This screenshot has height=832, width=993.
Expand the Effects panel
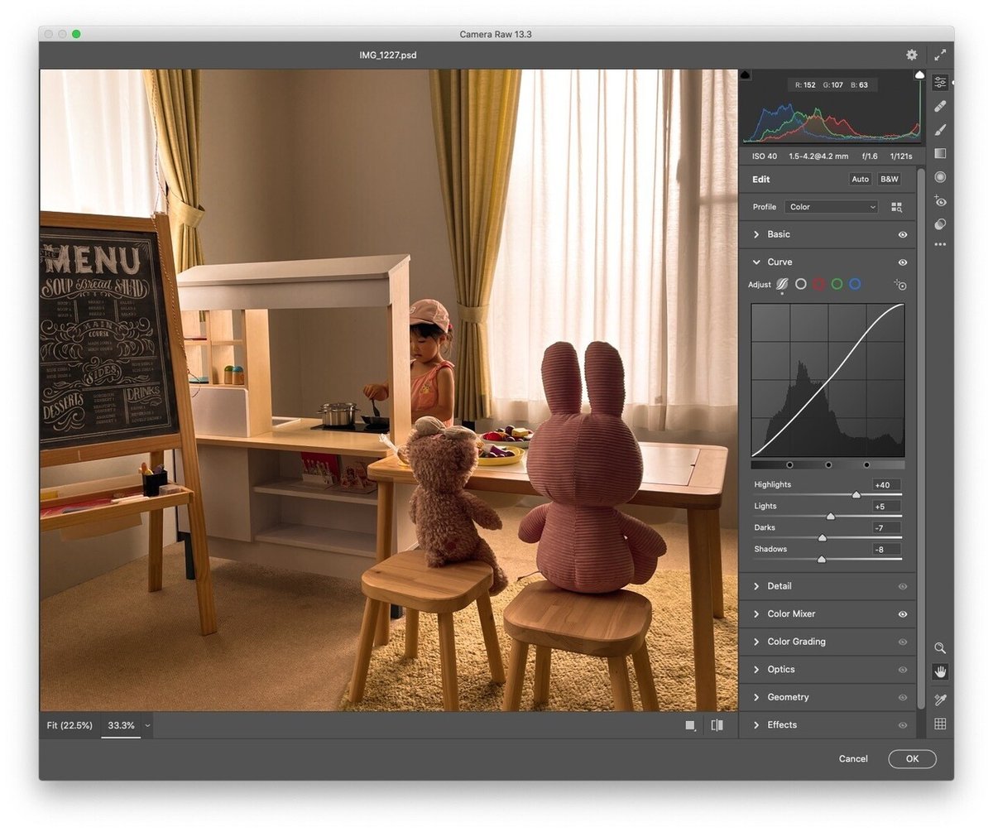click(756, 724)
